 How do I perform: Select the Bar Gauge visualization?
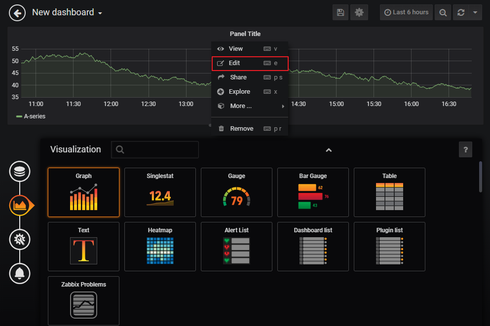[313, 192]
